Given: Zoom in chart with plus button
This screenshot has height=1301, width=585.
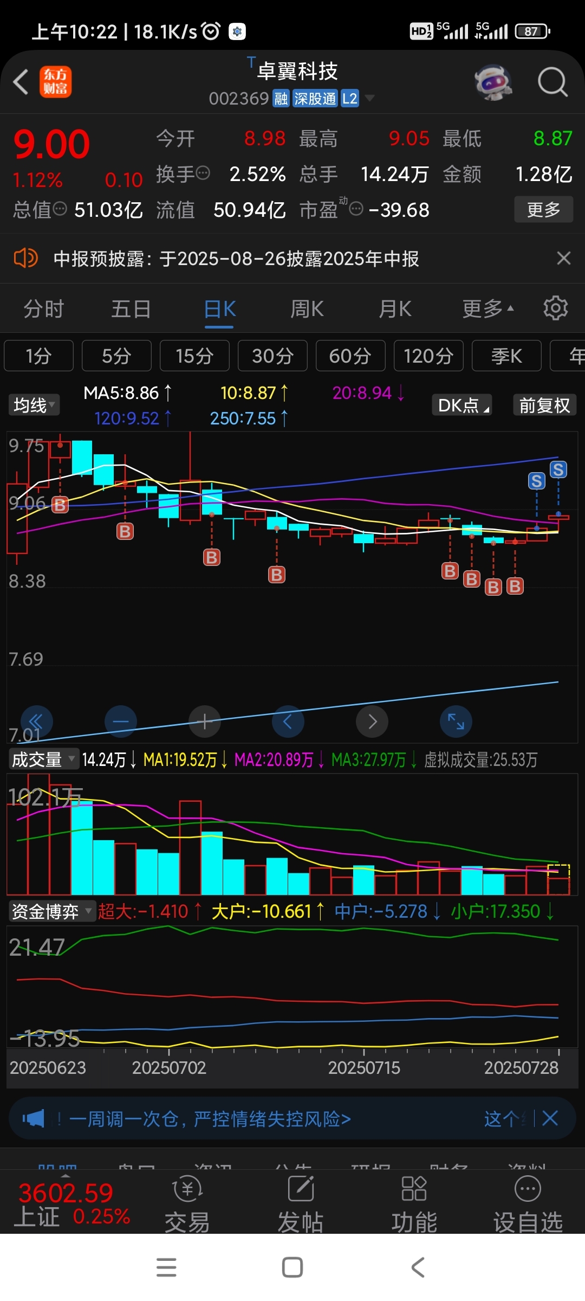Looking at the screenshot, I should pos(204,722).
